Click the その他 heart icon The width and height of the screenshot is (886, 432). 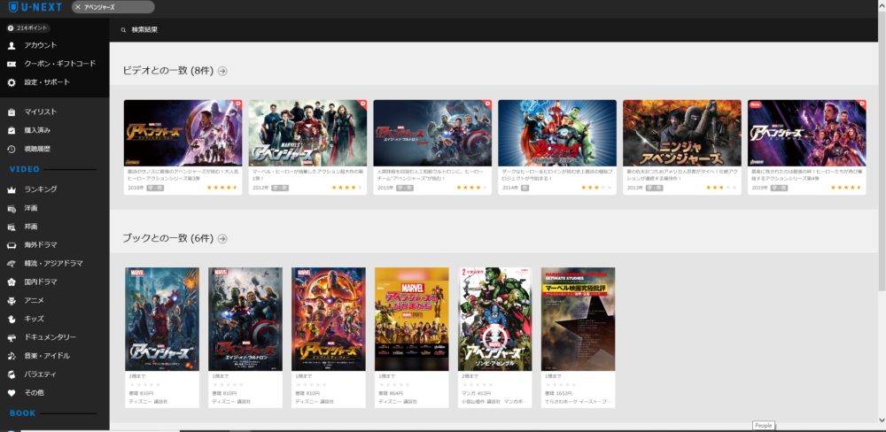coord(12,392)
